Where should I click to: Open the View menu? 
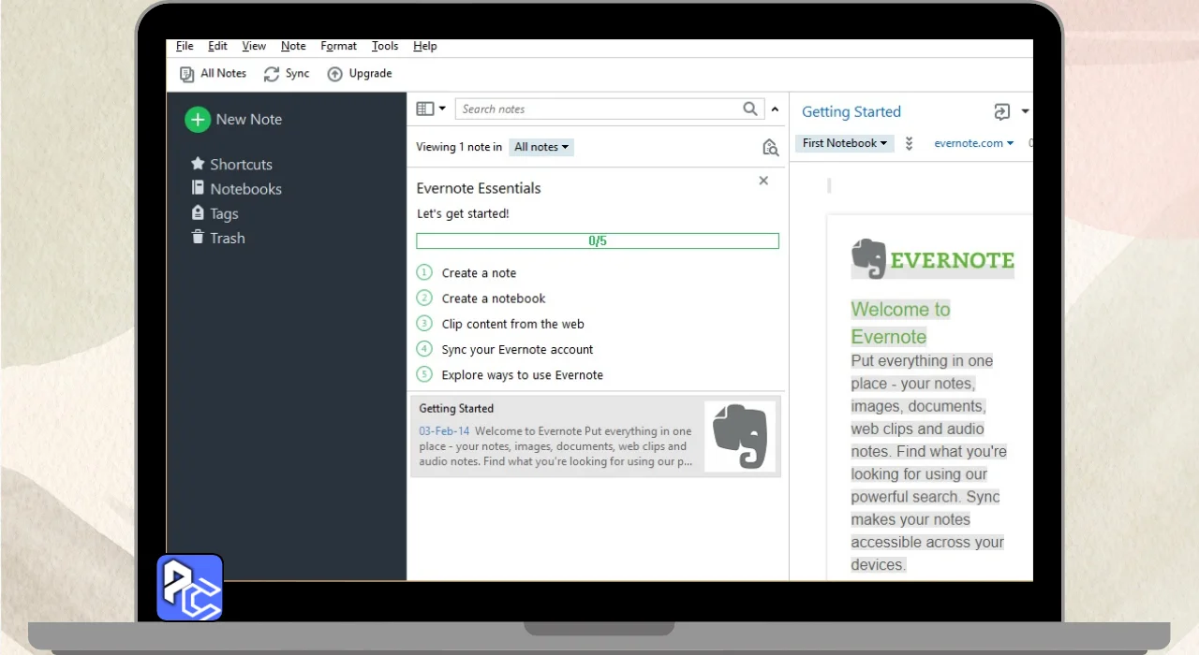[254, 46]
